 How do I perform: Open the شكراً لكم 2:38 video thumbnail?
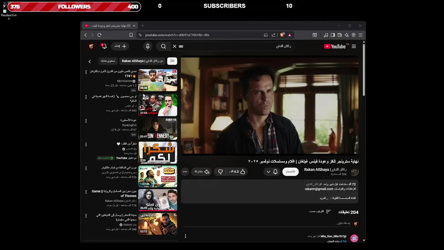pos(158,152)
